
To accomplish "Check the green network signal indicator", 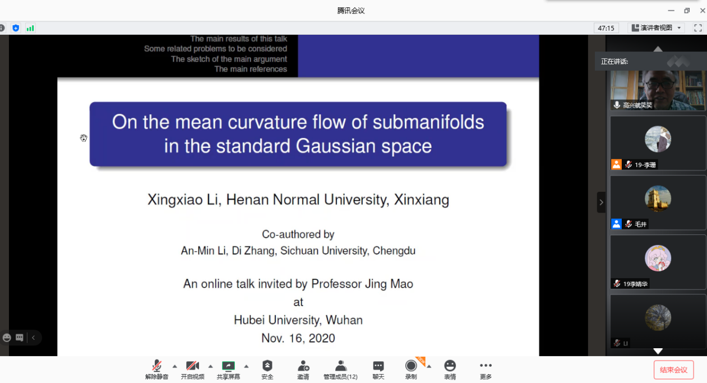I will pos(30,28).
